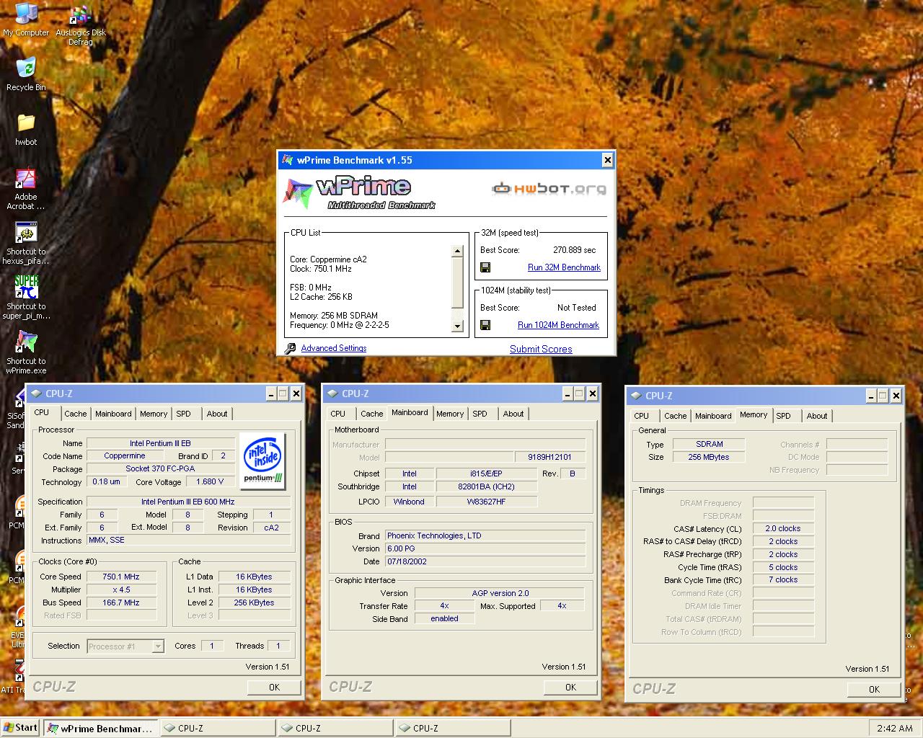Open CPU tab in middle CPU-Z window
This screenshot has height=738, width=923.
[337, 414]
